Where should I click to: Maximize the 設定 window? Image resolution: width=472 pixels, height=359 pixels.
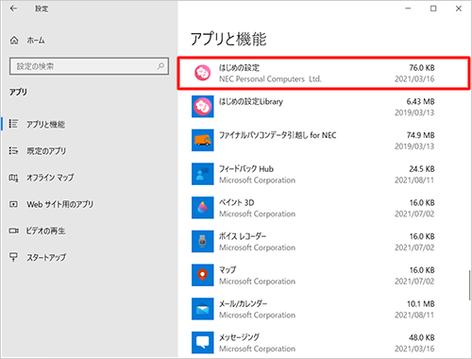pos(433,9)
